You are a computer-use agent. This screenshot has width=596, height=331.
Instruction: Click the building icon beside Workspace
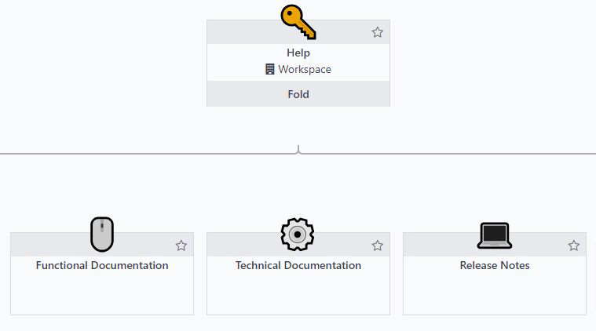270,69
